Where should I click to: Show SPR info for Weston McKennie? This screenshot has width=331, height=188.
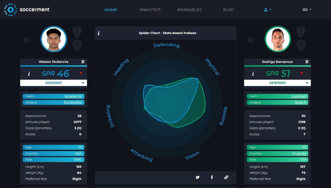point(29,74)
